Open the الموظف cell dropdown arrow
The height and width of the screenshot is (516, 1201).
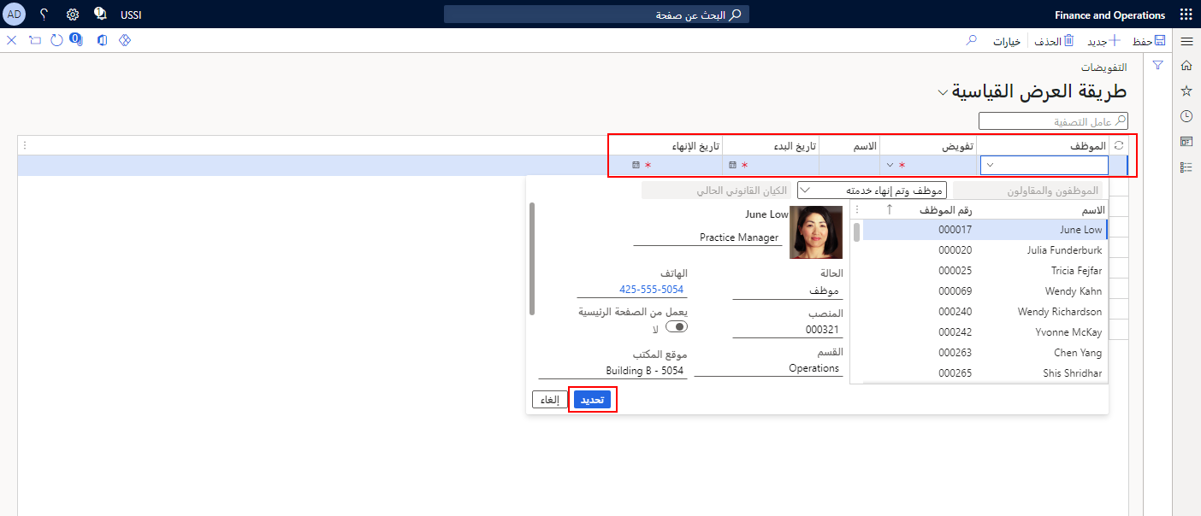(990, 165)
